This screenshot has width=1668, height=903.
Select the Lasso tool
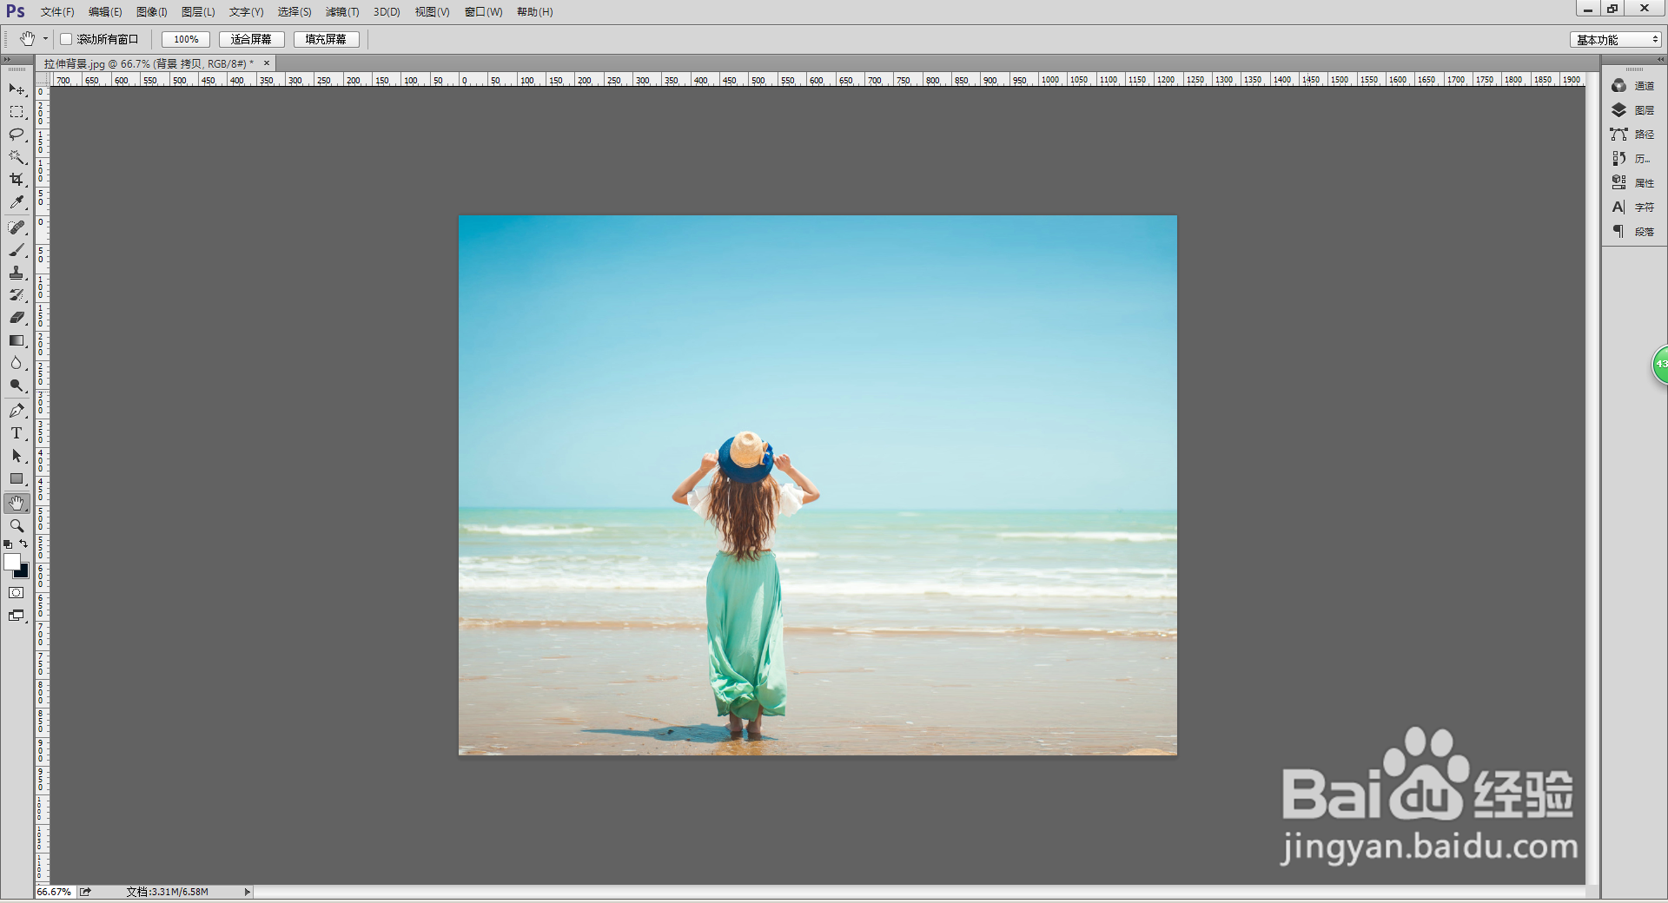(17, 135)
